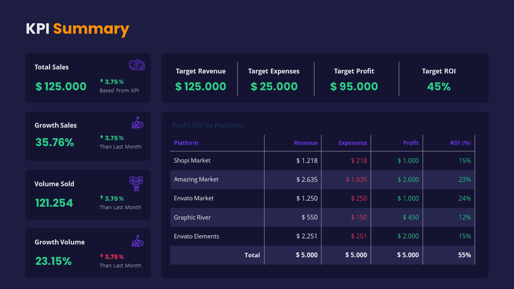This screenshot has width=514, height=289.
Task: Click the Total Sales value $ 125.000
Action: [61, 86]
